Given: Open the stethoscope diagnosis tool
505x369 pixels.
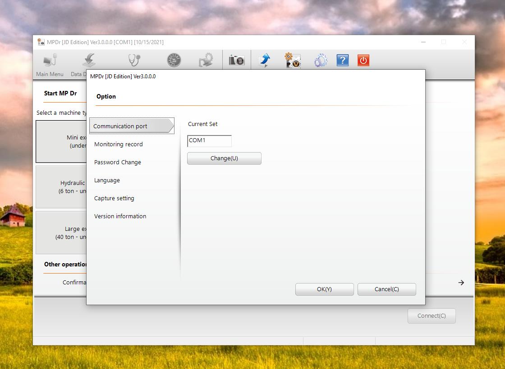Looking at the screenshot, I should tap(134, 60).
